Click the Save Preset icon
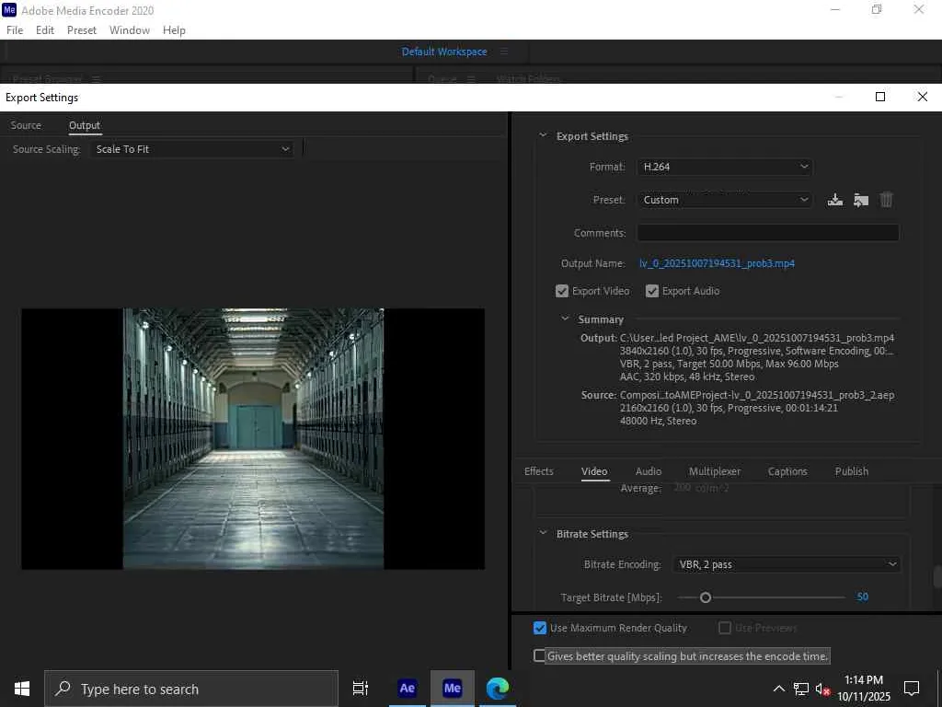Image resolution: width=942 pixels, height=707 pixels. (834, 200)
